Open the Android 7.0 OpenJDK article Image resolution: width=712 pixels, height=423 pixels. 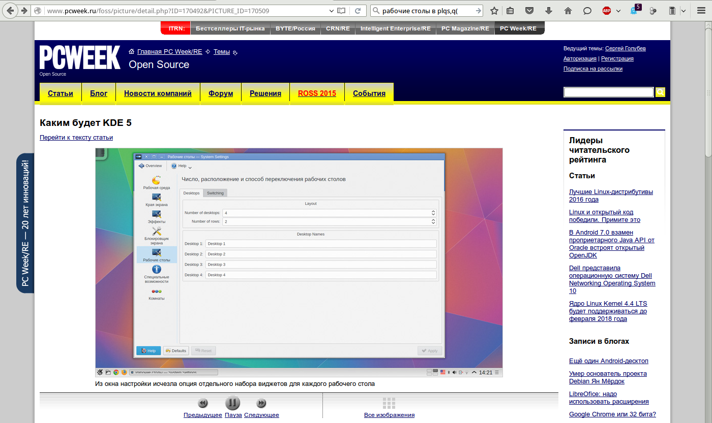[x=612, y=244]
